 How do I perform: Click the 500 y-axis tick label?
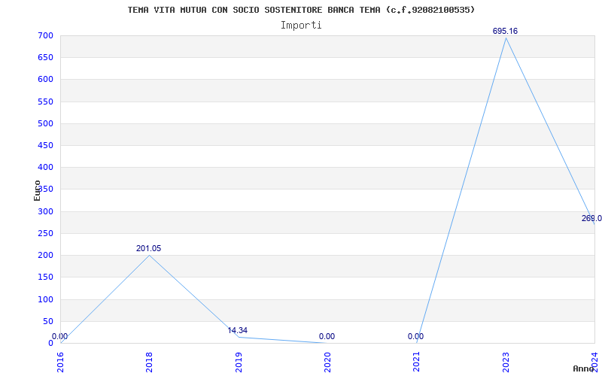coord(45,123)
